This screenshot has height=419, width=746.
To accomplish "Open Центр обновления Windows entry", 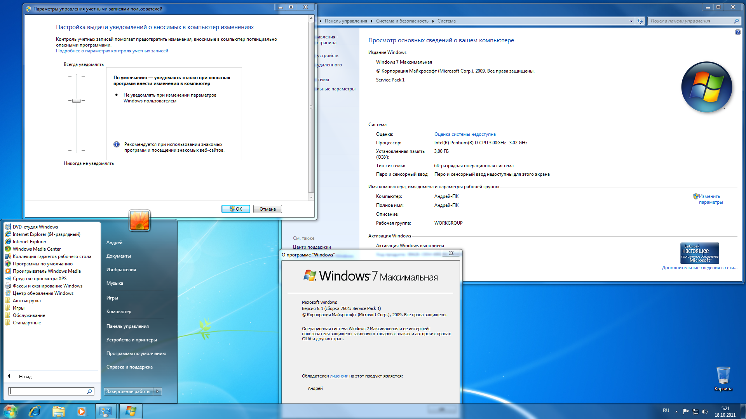I will coord(43,293).
